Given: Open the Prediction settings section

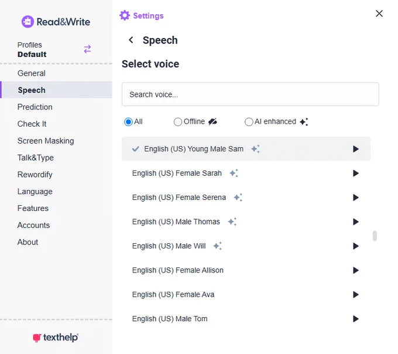Looking at the screenshot, I should tap(56, 107).
